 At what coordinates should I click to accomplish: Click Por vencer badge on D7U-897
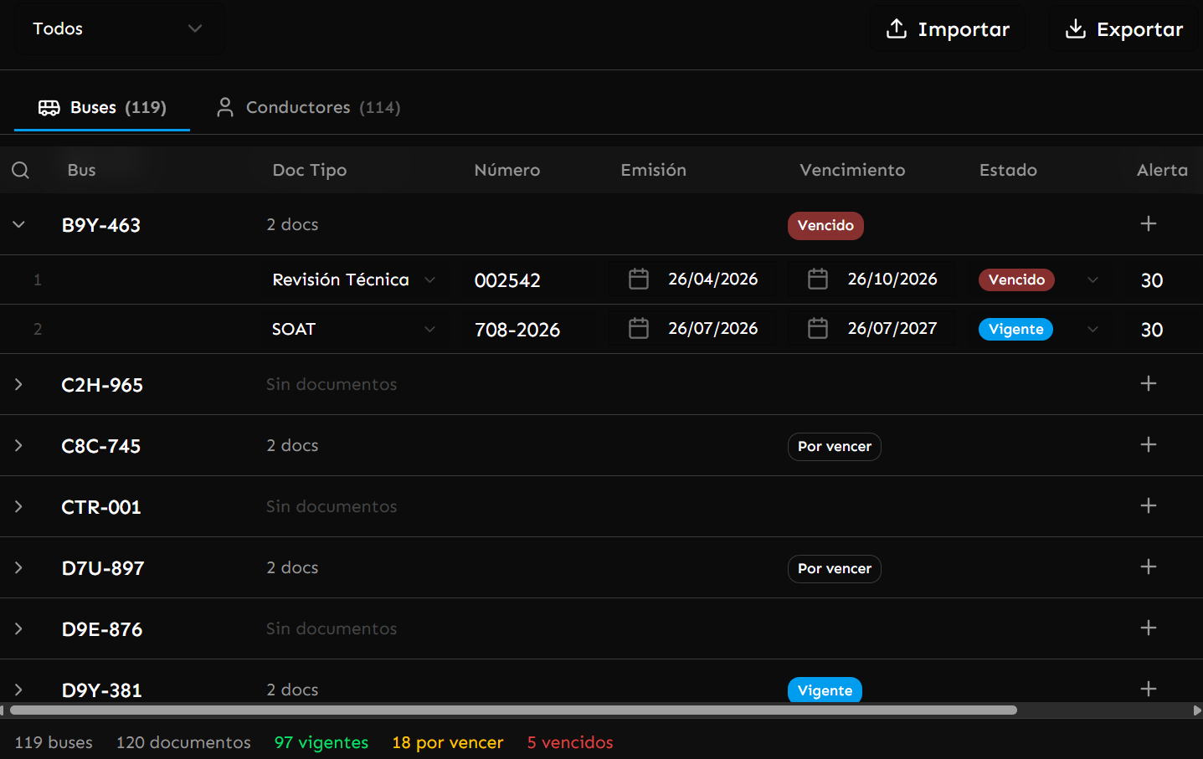[x=835, y=569]
